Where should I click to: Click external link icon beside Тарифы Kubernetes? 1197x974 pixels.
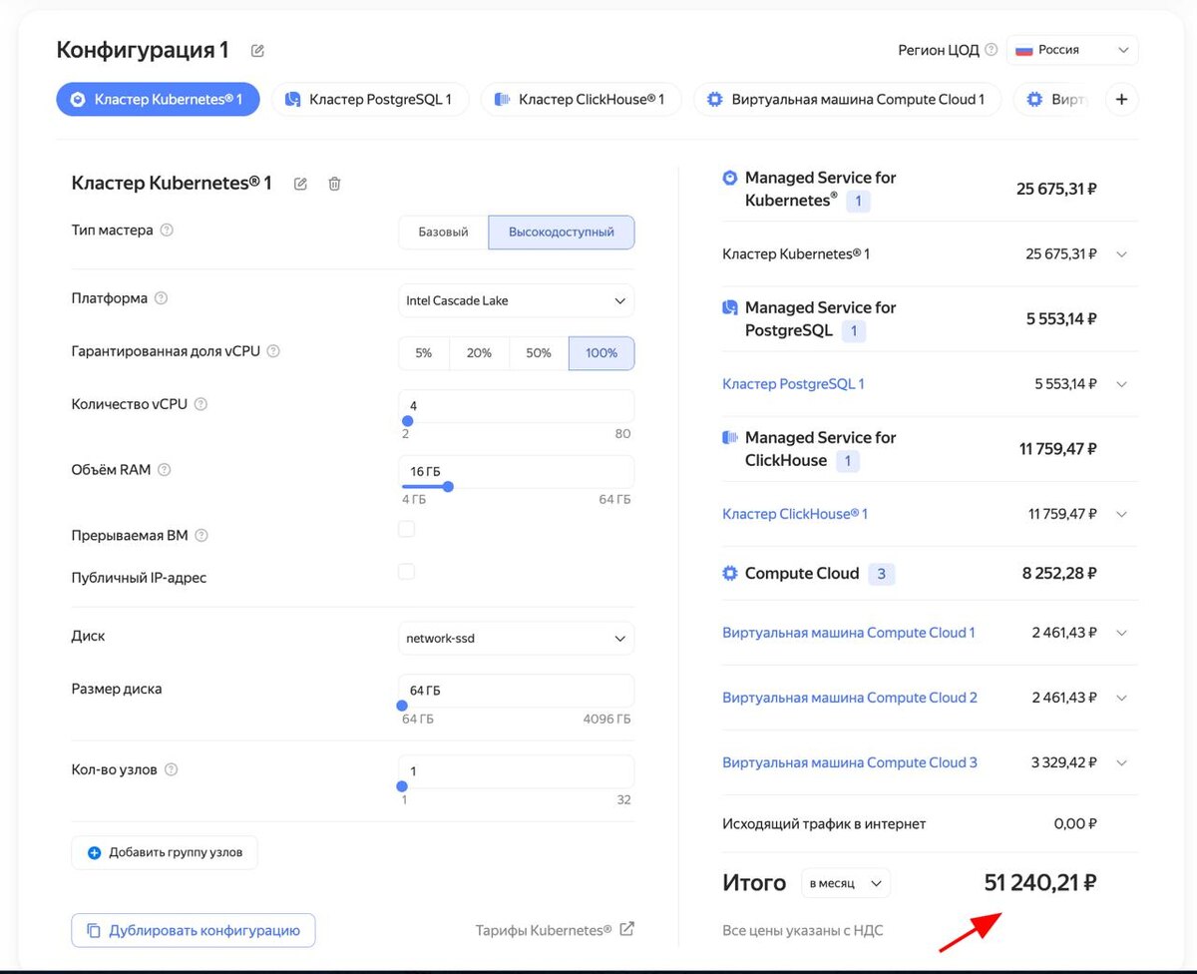626,929
